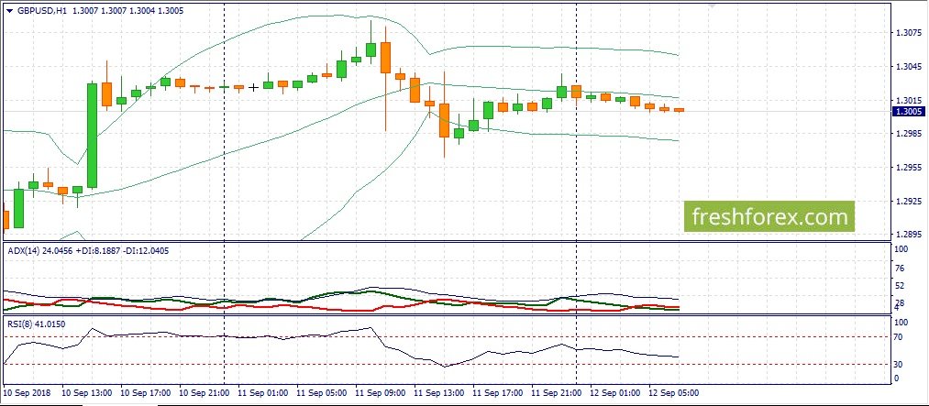The width and height of the screenshot is (929, 406).
Task: Click the 1.2955 price axis label
Action: (x=907, y=168)
